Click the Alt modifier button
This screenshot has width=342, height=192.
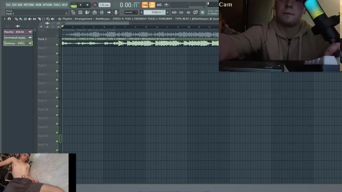point(188,12)
